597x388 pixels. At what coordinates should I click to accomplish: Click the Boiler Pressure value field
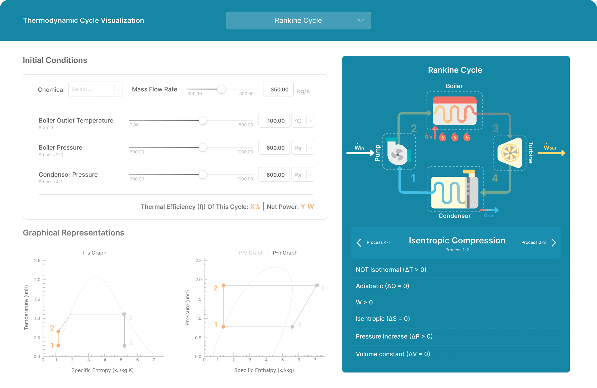tap(274, 148)
